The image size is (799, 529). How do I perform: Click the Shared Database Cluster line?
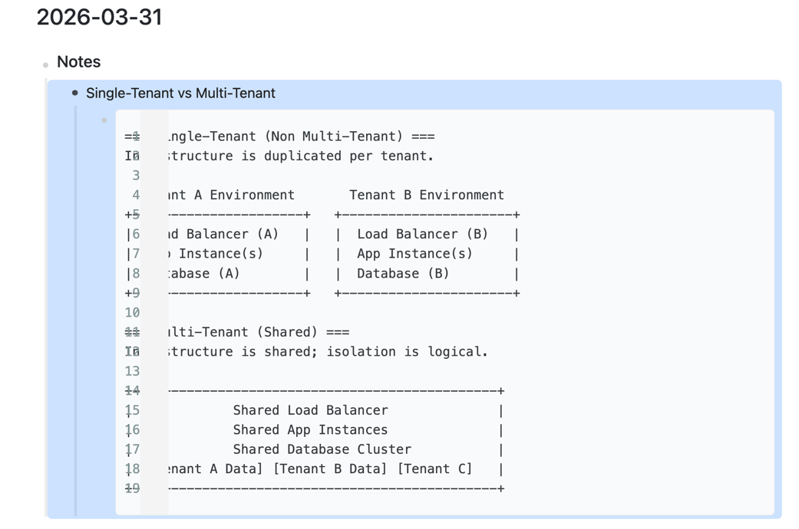tap(322, 449)
